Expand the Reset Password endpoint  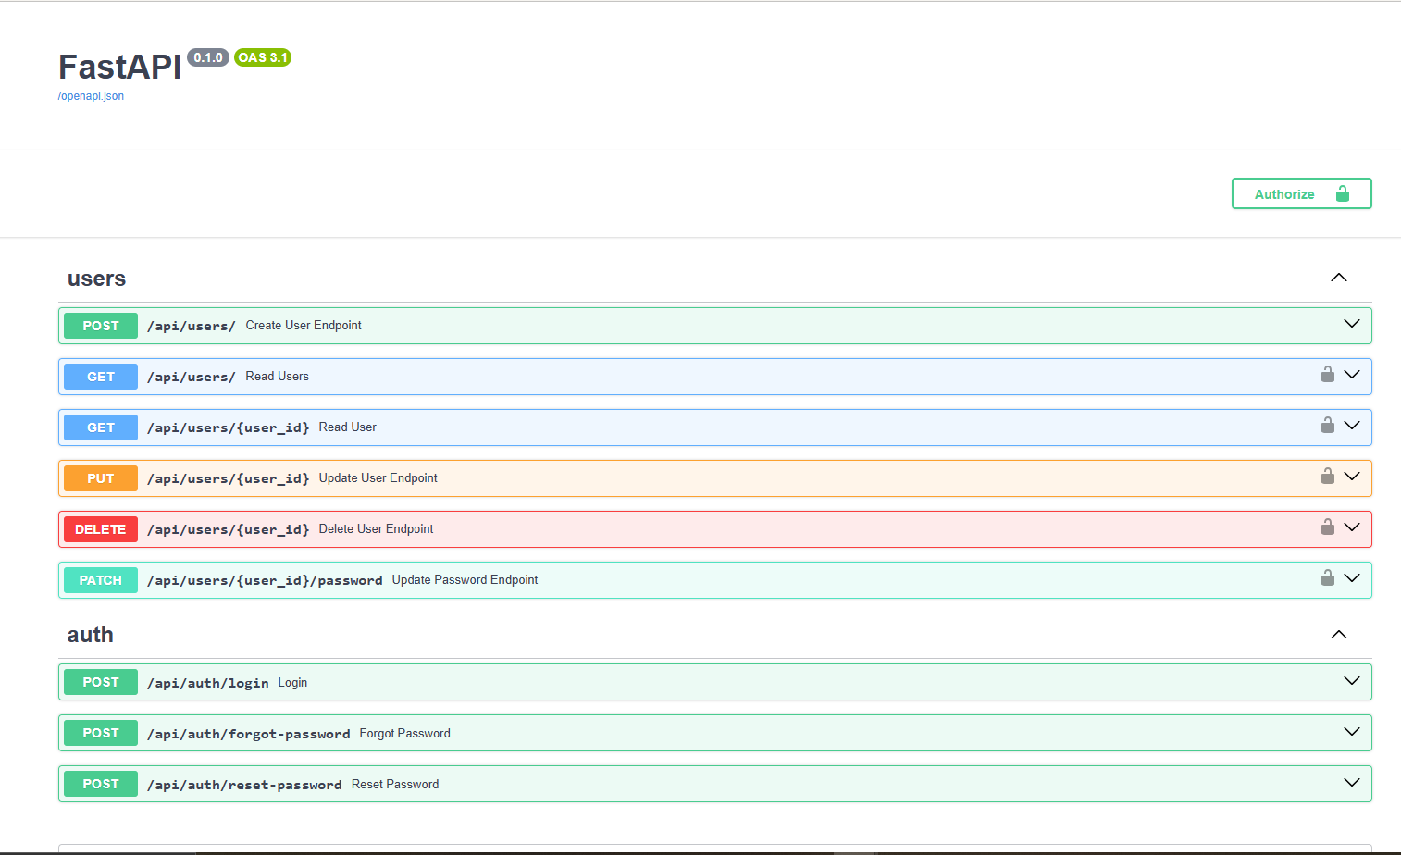click(x=1351, y=782)
